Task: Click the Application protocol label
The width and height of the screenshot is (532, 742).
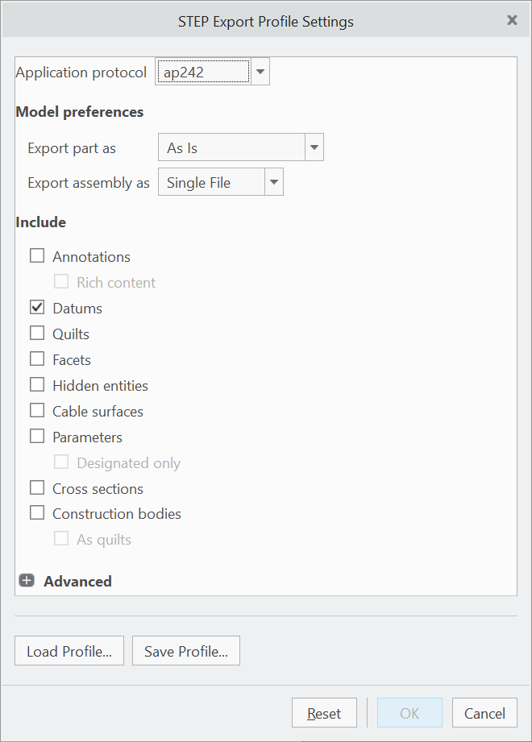Action: tap(81, 73)
